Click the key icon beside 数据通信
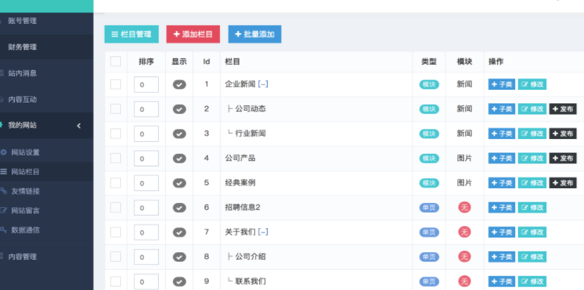This screenshot has width=584, height=290. point(4,230)
